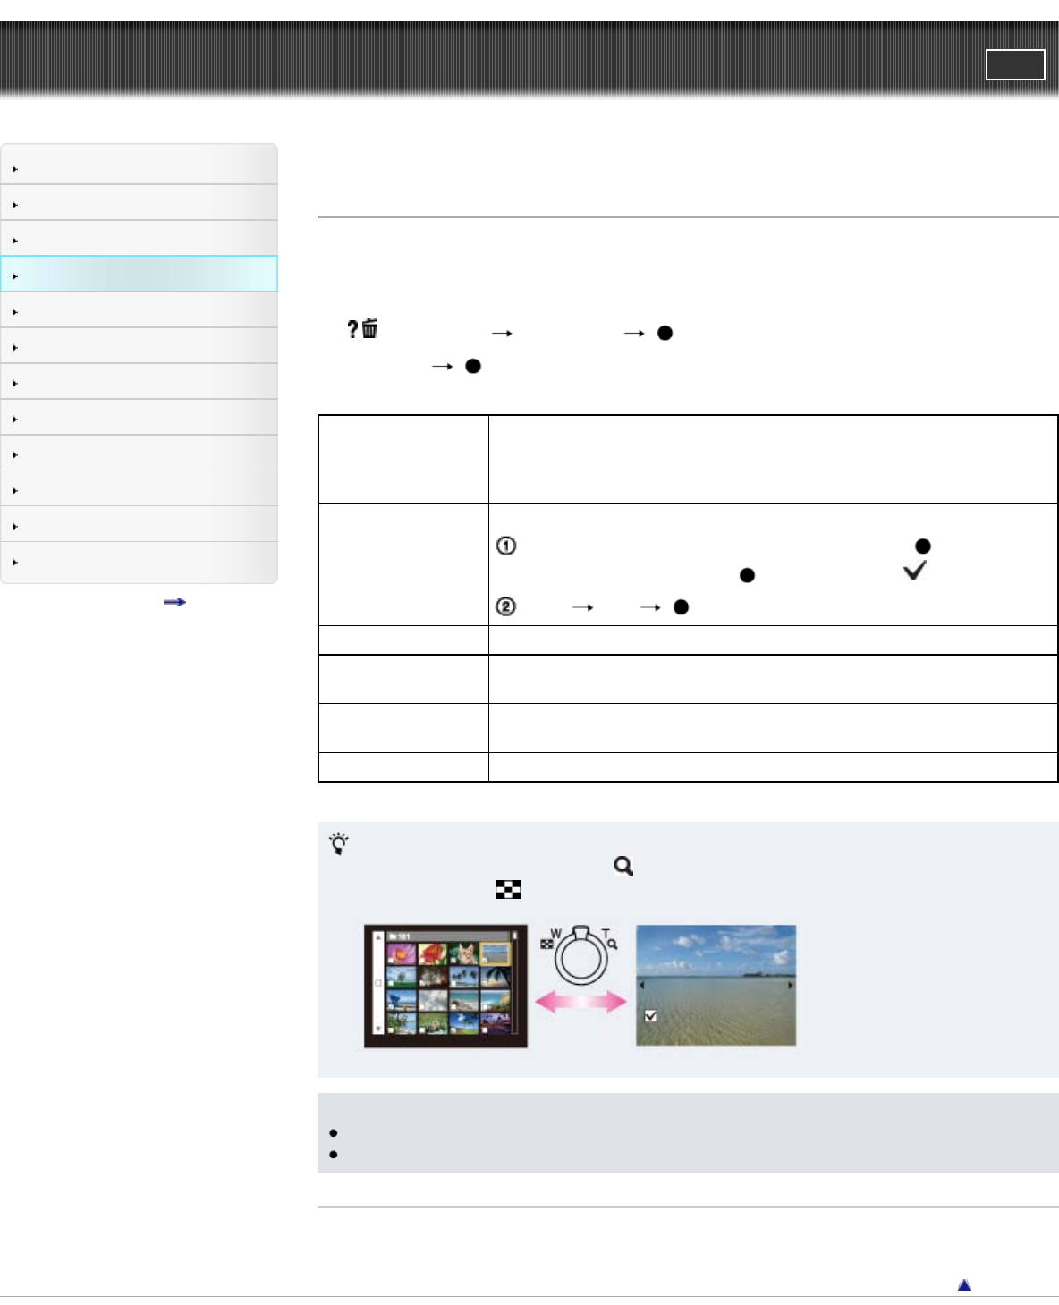
Task: Click the checkerboard index display icon
Action: tap(508, 889)
